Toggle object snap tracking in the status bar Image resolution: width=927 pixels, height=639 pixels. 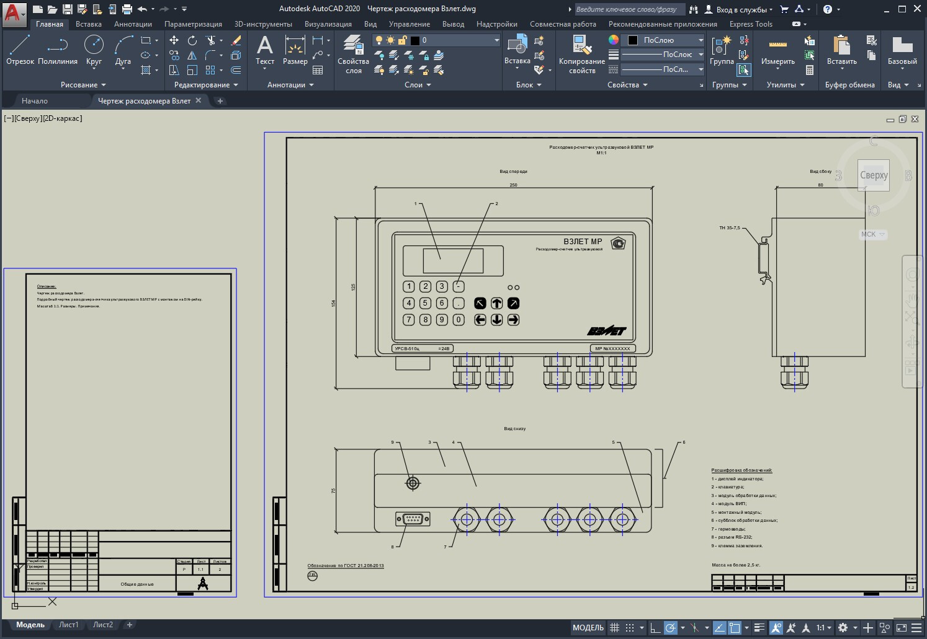click(x=720, y=628)
